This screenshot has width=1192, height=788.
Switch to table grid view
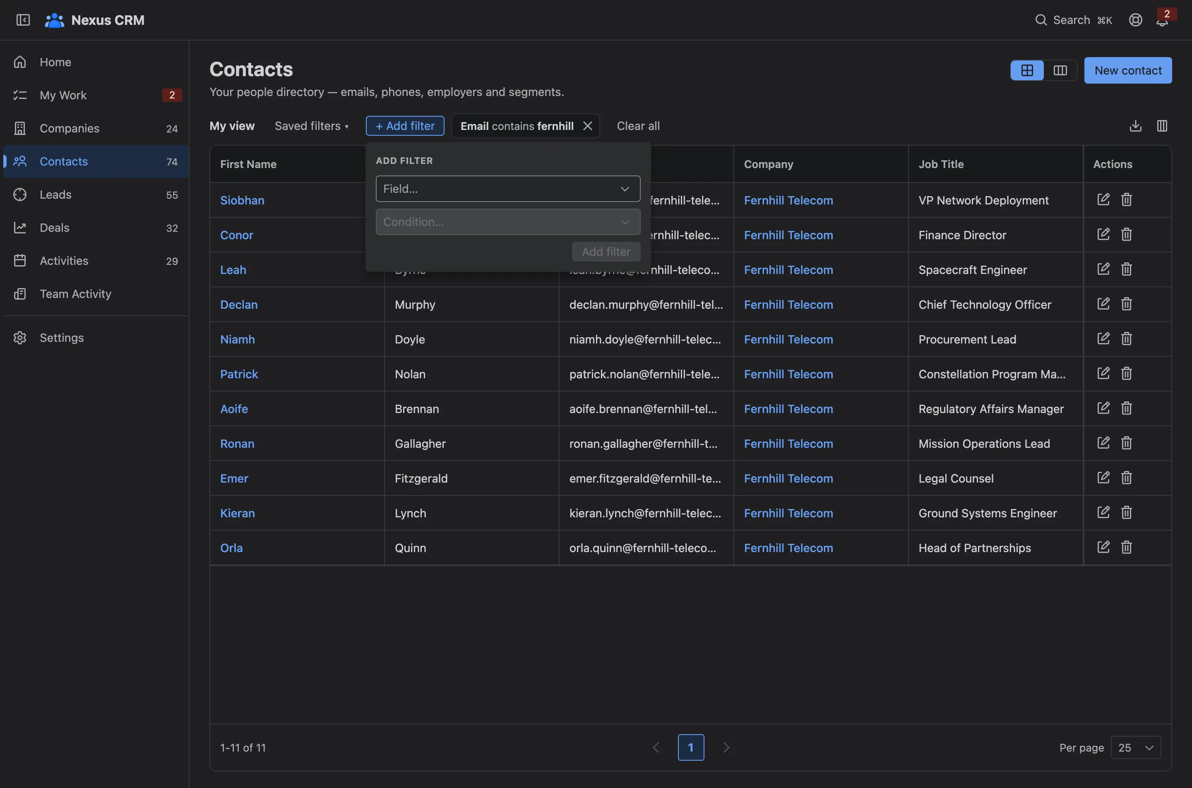pos(1027,70)
